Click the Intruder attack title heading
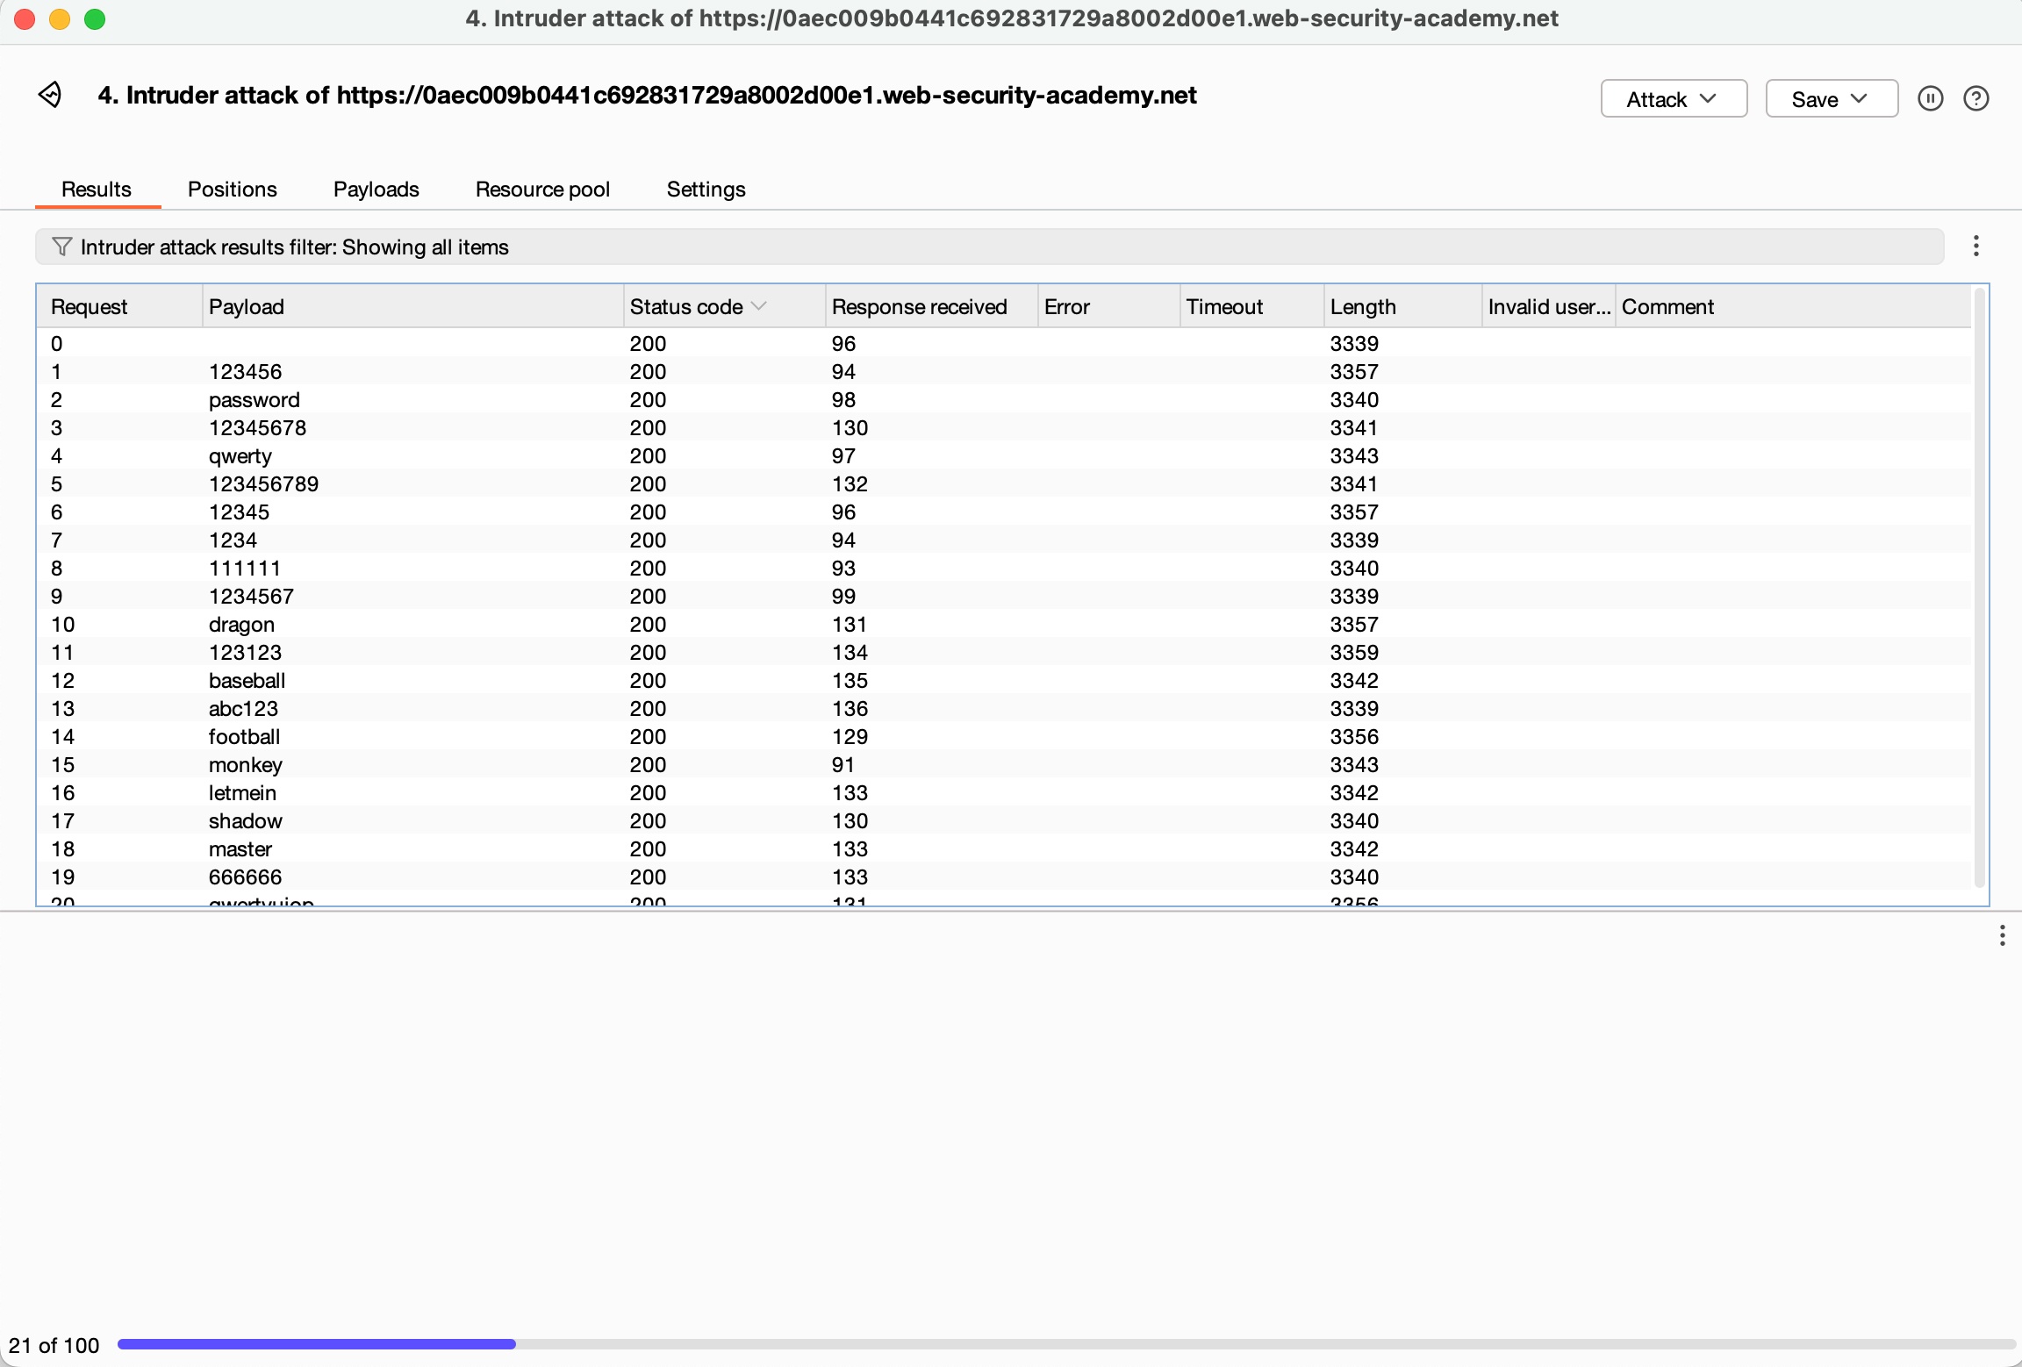The width and height of the screenshot is (2022, 1367). coord(648,95)
